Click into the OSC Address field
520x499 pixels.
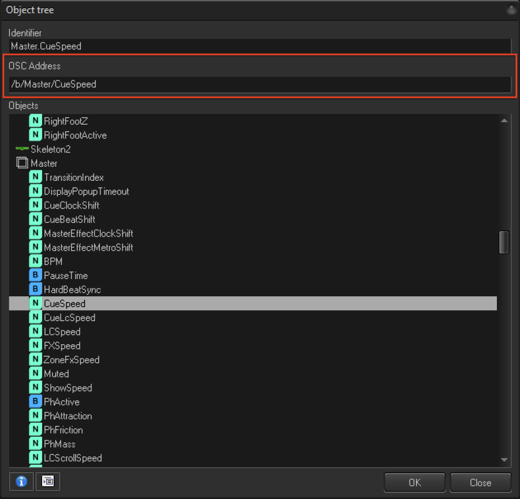(260, 84)
